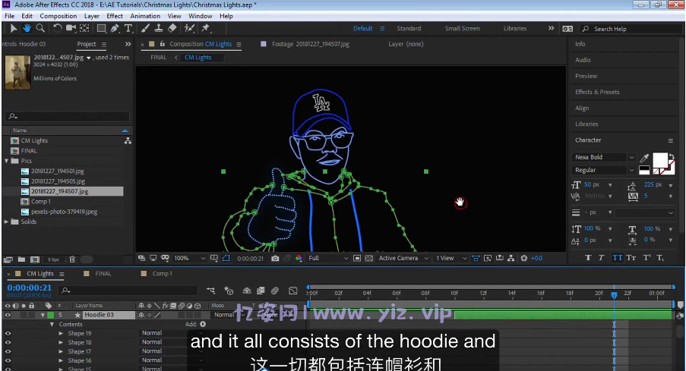Click the Toggle Transparency Grid icon
Viewport: 686px width, 371px height.
tap(368, 258)
